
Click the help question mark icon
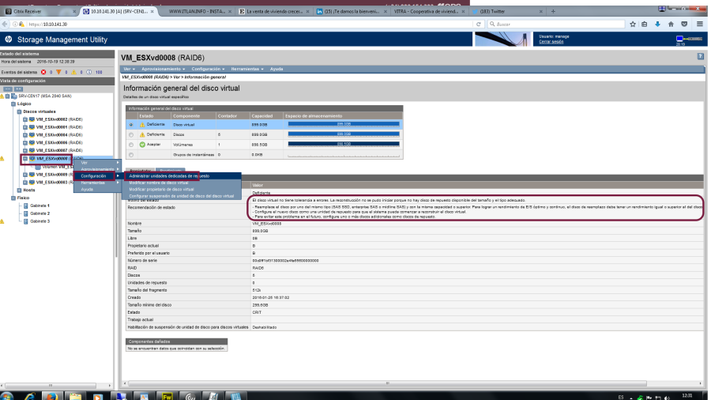(700, 57)
